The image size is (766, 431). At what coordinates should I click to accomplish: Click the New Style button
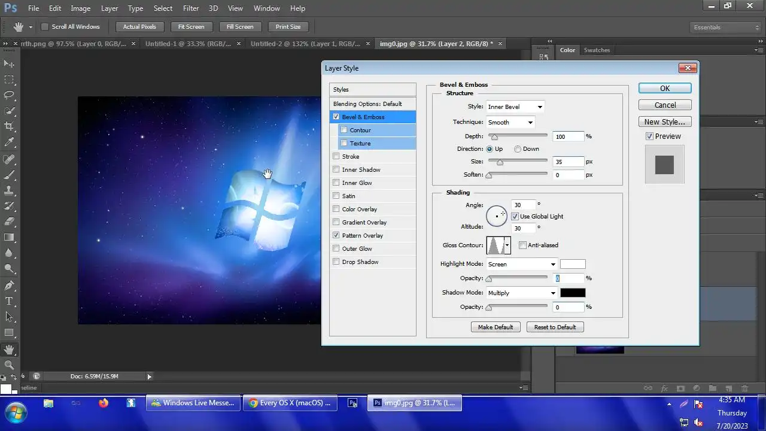point(665,122)
